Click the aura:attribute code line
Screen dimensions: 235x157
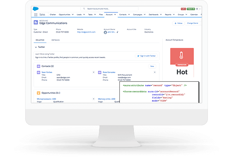(x=155, y=86)
